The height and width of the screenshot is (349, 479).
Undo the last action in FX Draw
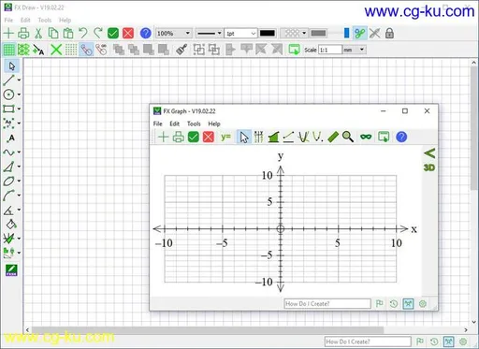[x=83, y=33]
